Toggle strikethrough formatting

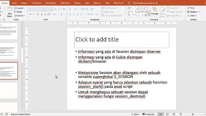(45, 14)
